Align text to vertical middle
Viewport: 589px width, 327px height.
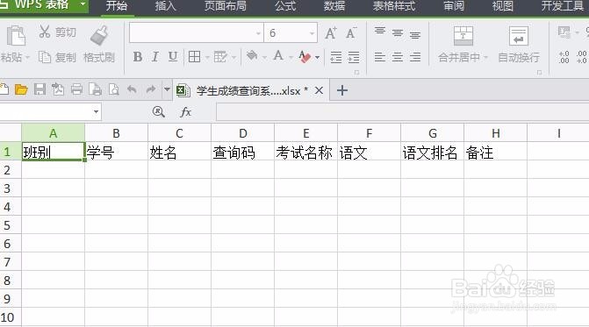coord(398,33)
